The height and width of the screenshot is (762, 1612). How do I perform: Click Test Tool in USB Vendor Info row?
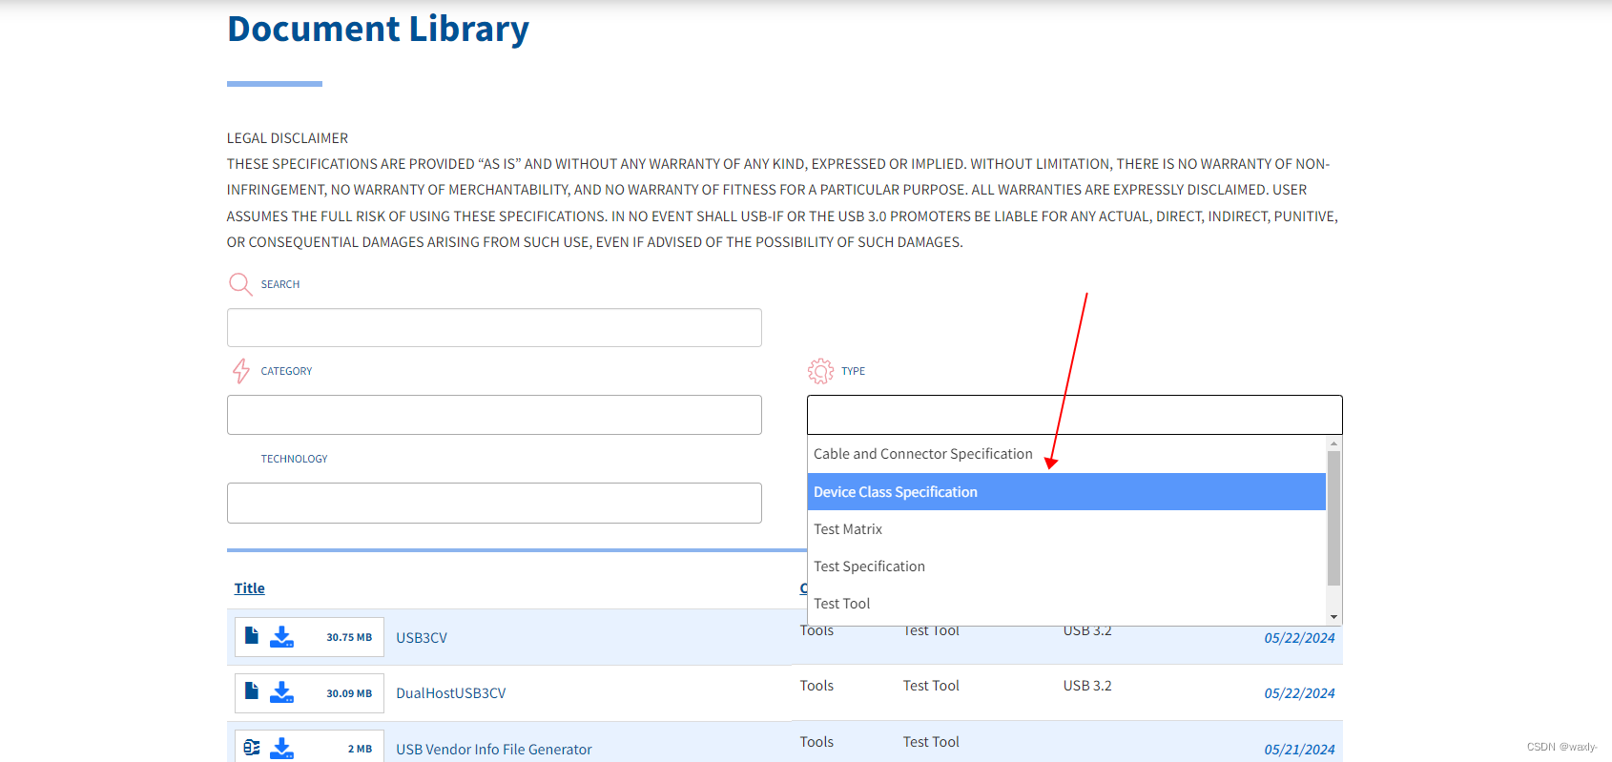click(x=931, y=742)
